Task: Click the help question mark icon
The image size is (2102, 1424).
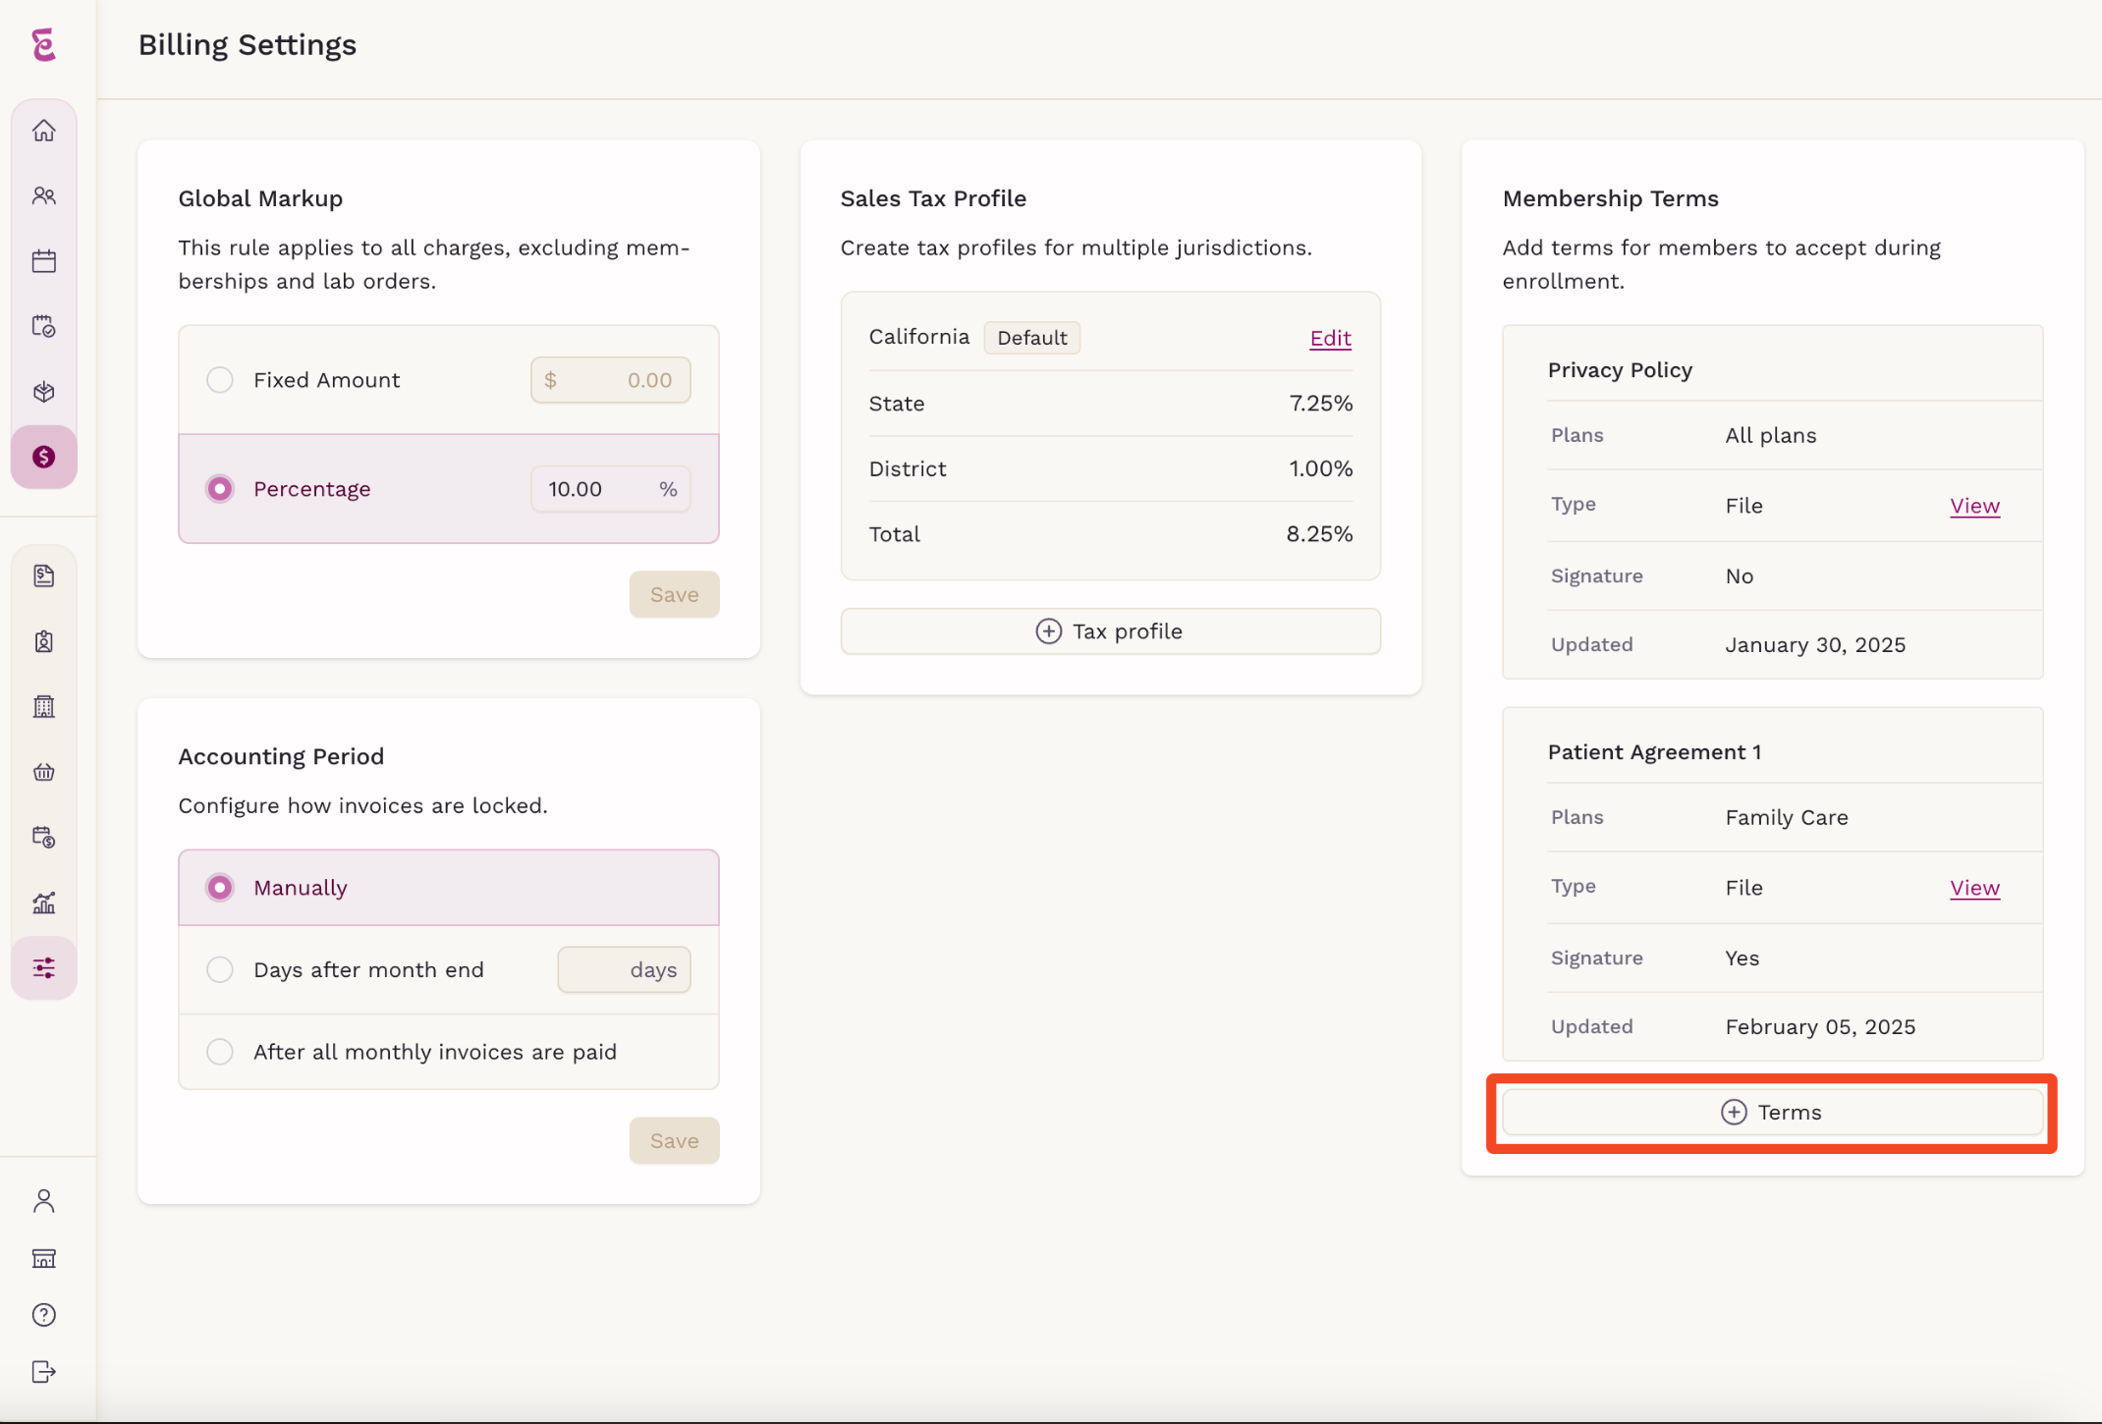Action: [x=44, y=1315]
